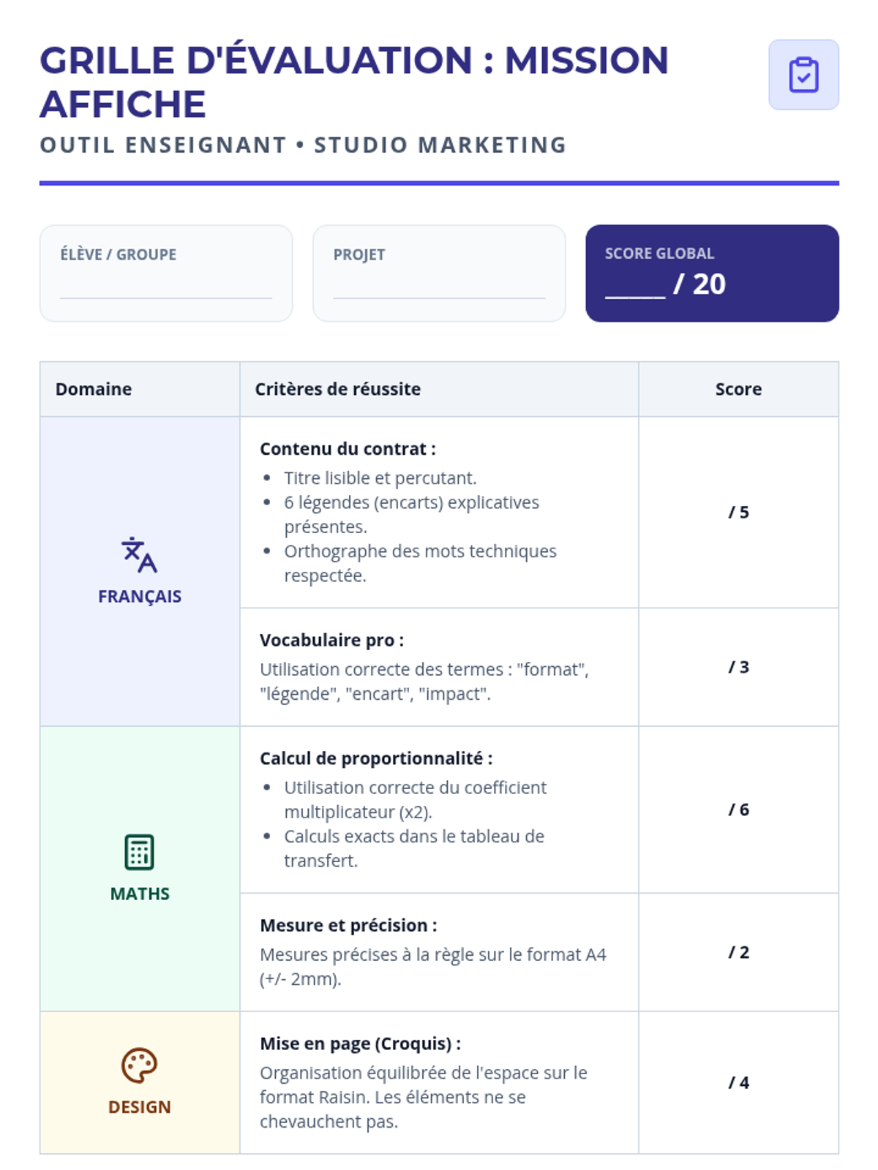
Task: Click the / 4 score cell
Action: (x=738, y=1082)
